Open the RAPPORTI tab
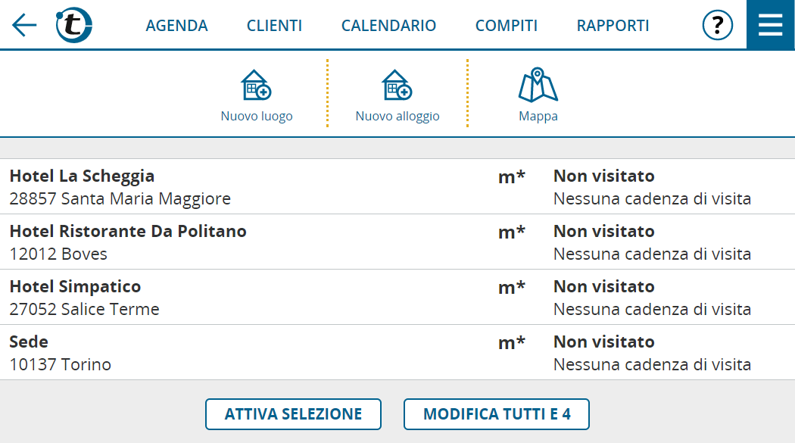Viewport: 795px width, 443px height. tap(613, 25)
